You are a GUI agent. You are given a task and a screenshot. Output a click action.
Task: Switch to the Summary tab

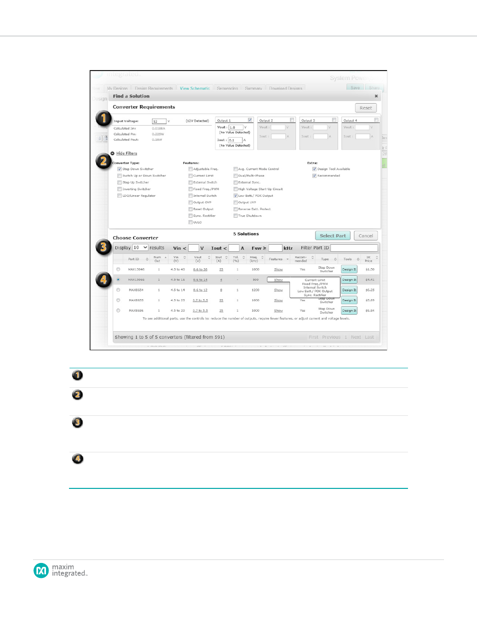pyautogui.click(x=253, y=88)
